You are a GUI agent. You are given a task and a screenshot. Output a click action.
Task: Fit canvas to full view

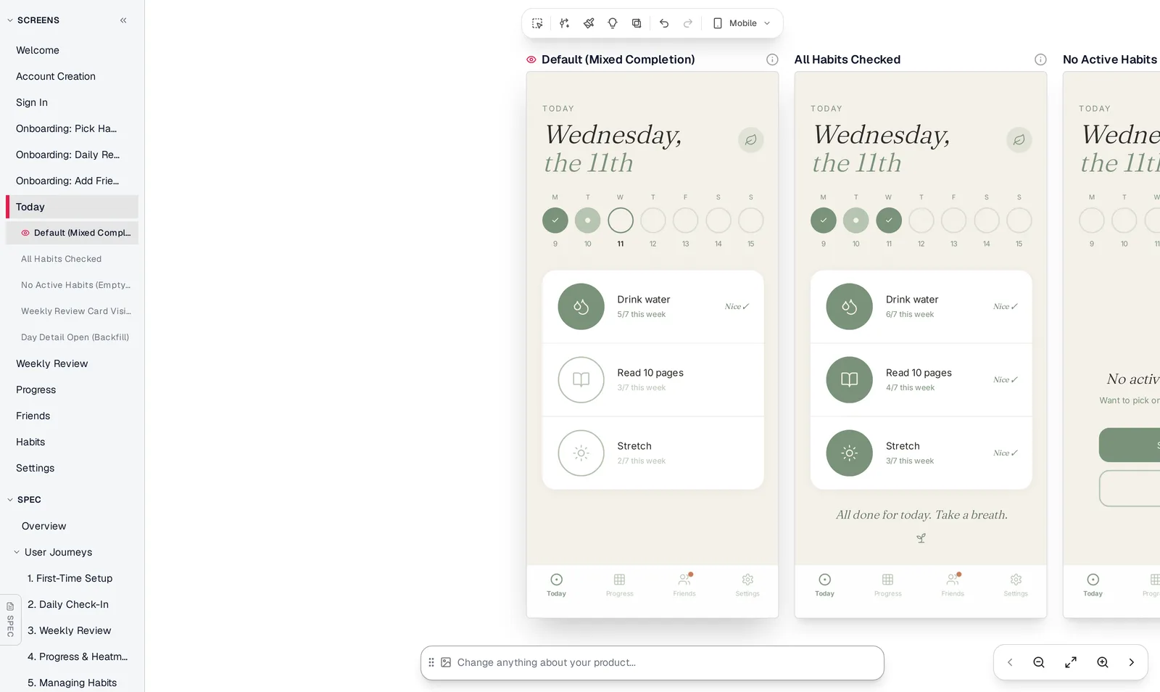(x=1071, y=662)
